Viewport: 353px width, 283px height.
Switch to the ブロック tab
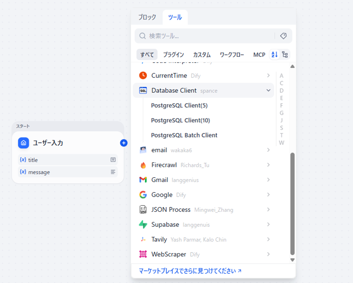tap(147, 17)
